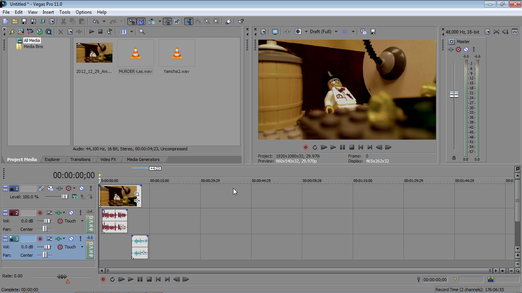Switch to the Video FX tab
The width and height of the screenshot is (522, 293).
point(108,159)
